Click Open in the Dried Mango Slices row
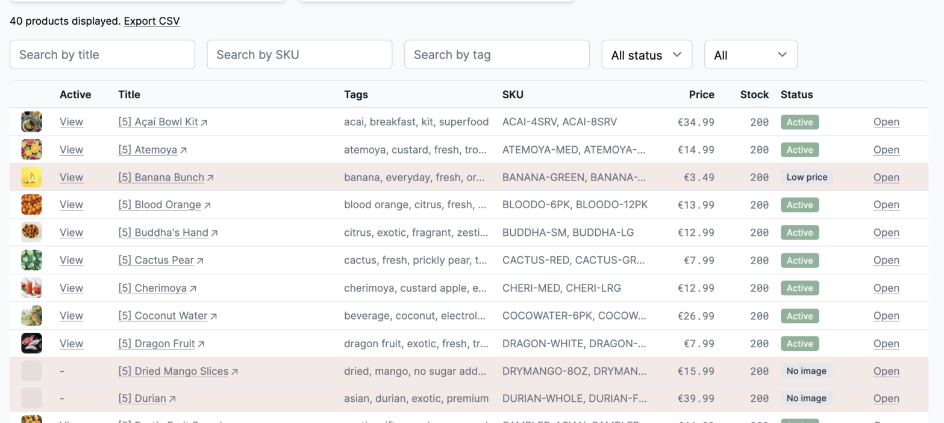Viewport: 944px width, 423px height. [886, 371]
